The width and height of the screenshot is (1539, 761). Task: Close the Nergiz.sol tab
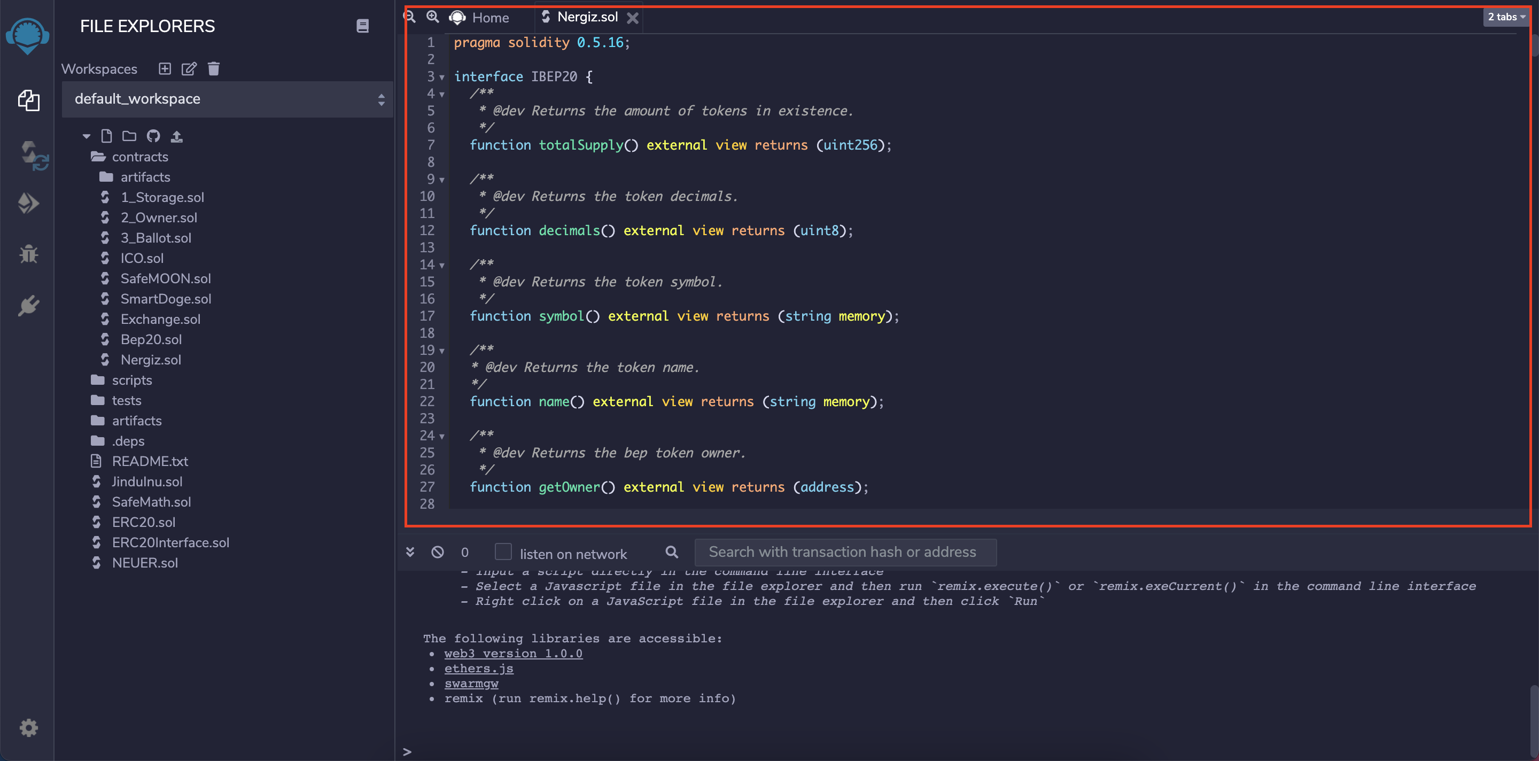point(633,18)
